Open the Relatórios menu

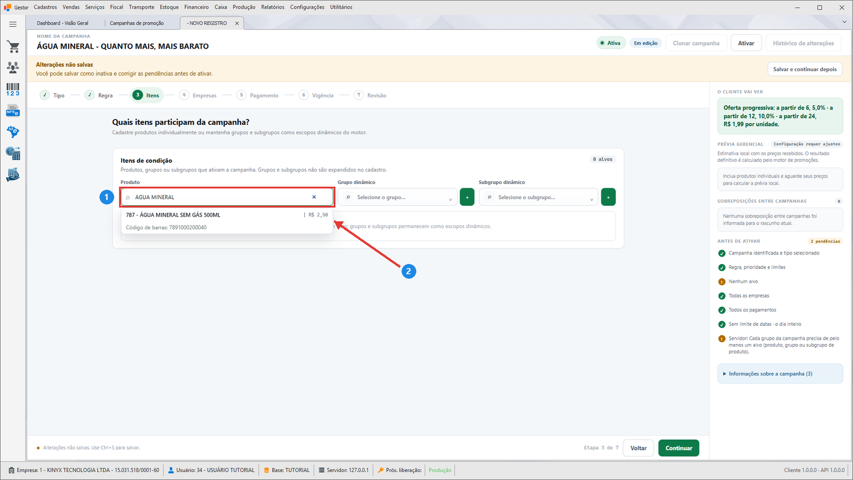coord(272,7)
